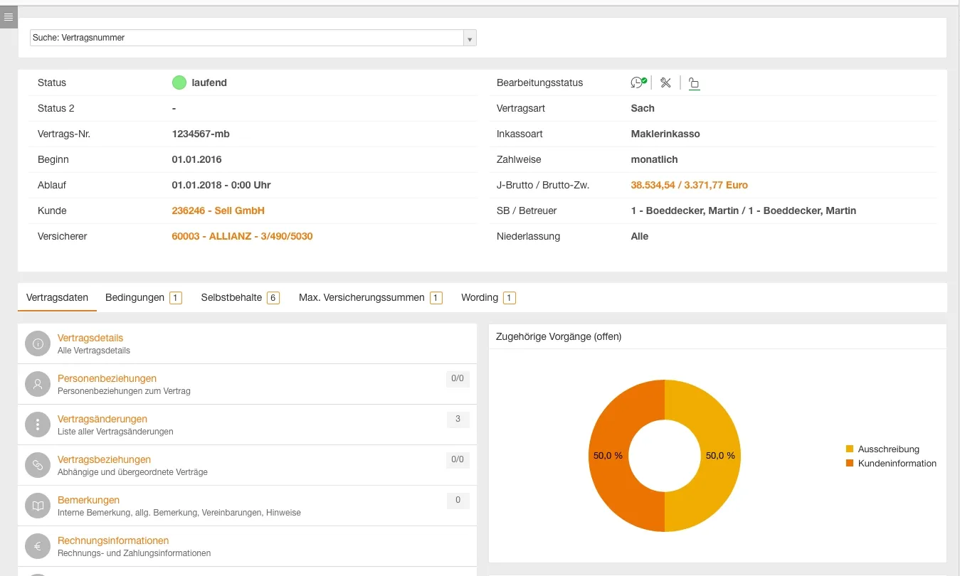The image size is (960, 576).
Task: Click the Vertragsänderungen three-dots icon
Action: click(x=38, y=425)
